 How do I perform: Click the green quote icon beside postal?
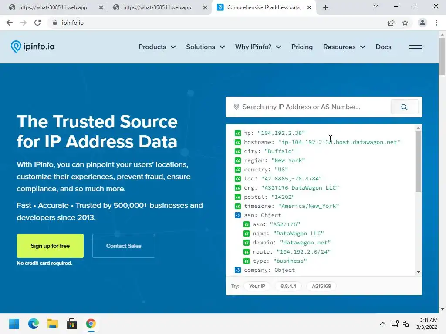238,197
